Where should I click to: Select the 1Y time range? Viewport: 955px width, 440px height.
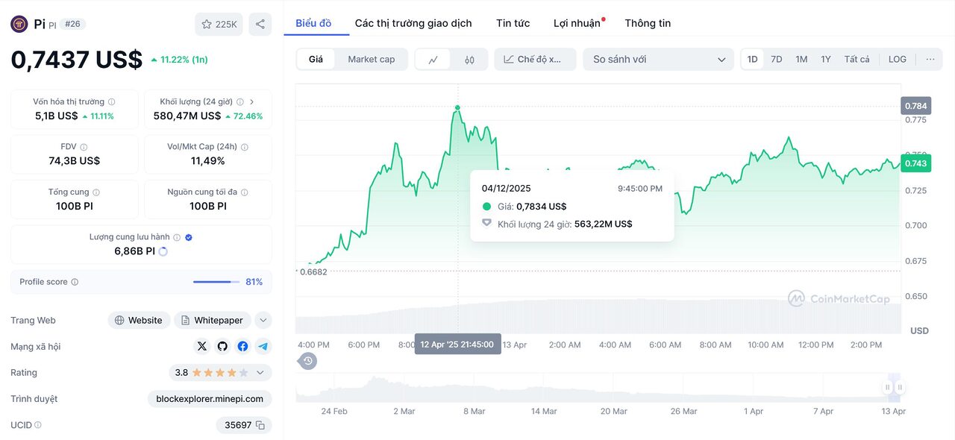826,59
